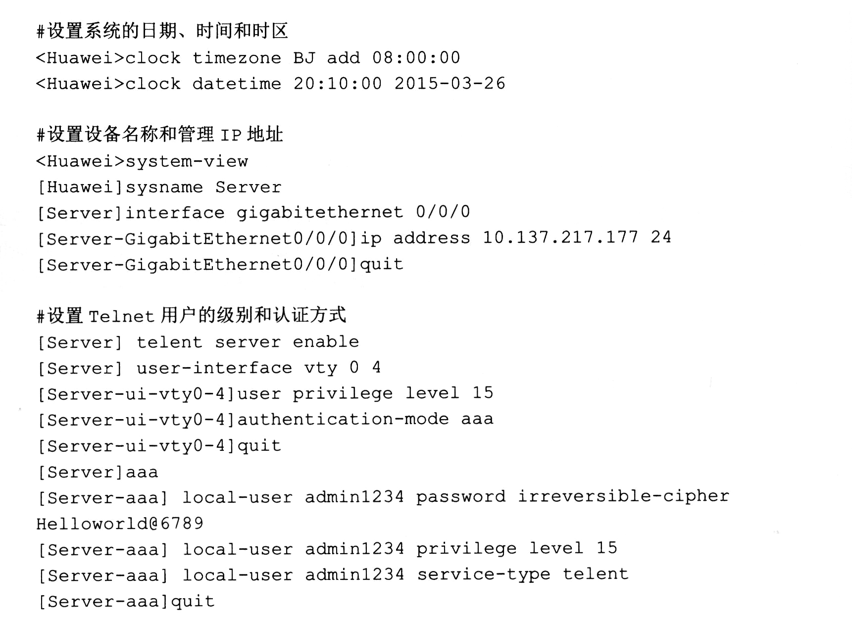Click the heading about device name and management IP
This screenshot has height=623, width=852.
(159, 134)
